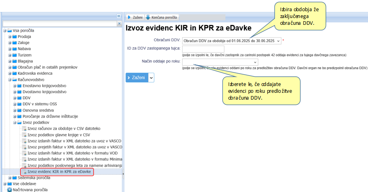
Task: Click the Prodaja folder icon
Action: point(14,36)
